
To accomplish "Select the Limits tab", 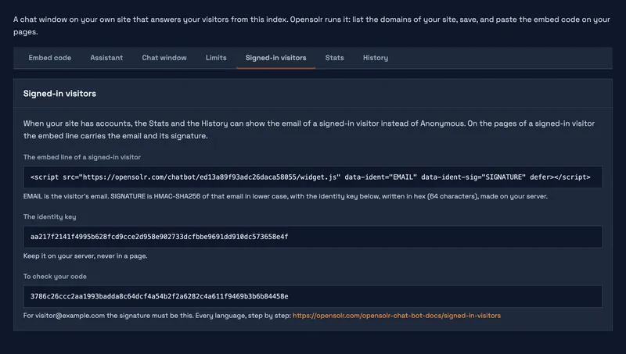I will [x=216, y=58].
